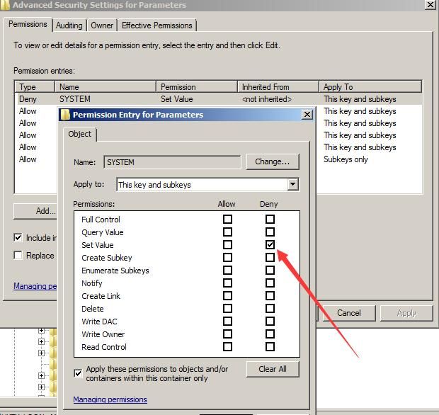
Task: Check Deny for Delete permission
Action: click(x=270, y=308)
